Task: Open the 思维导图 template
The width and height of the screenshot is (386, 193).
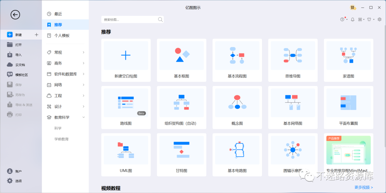Action: pos(293,60)
